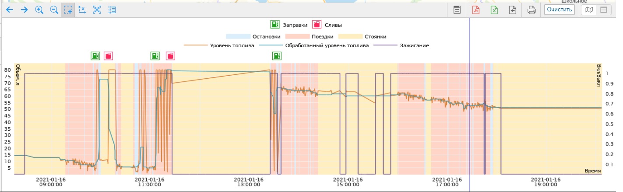Click the axis scaling tool icon

tap(82, 10)
